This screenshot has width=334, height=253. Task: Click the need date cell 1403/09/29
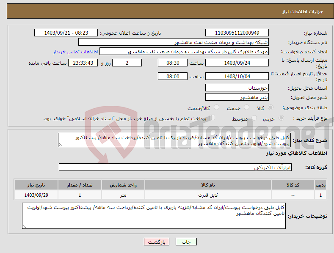point(36,195)
